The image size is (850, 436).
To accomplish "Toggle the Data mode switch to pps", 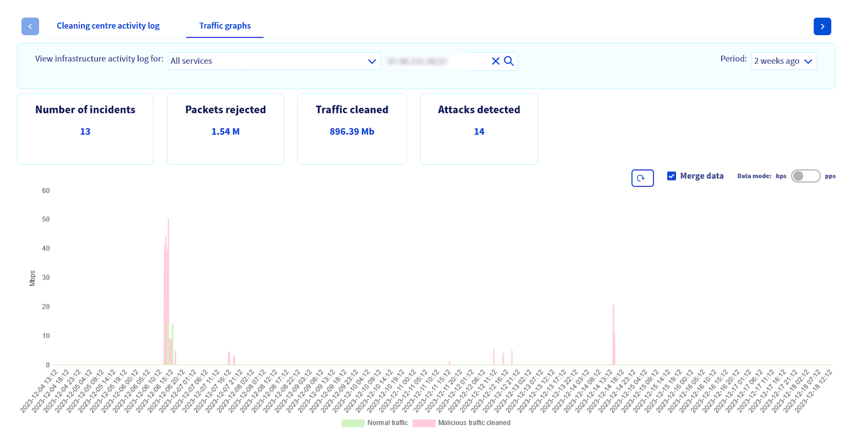I will [x=805, y=176].
